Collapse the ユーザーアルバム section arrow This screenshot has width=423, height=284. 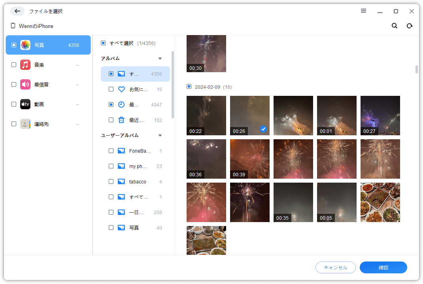(x=160, y=135)
